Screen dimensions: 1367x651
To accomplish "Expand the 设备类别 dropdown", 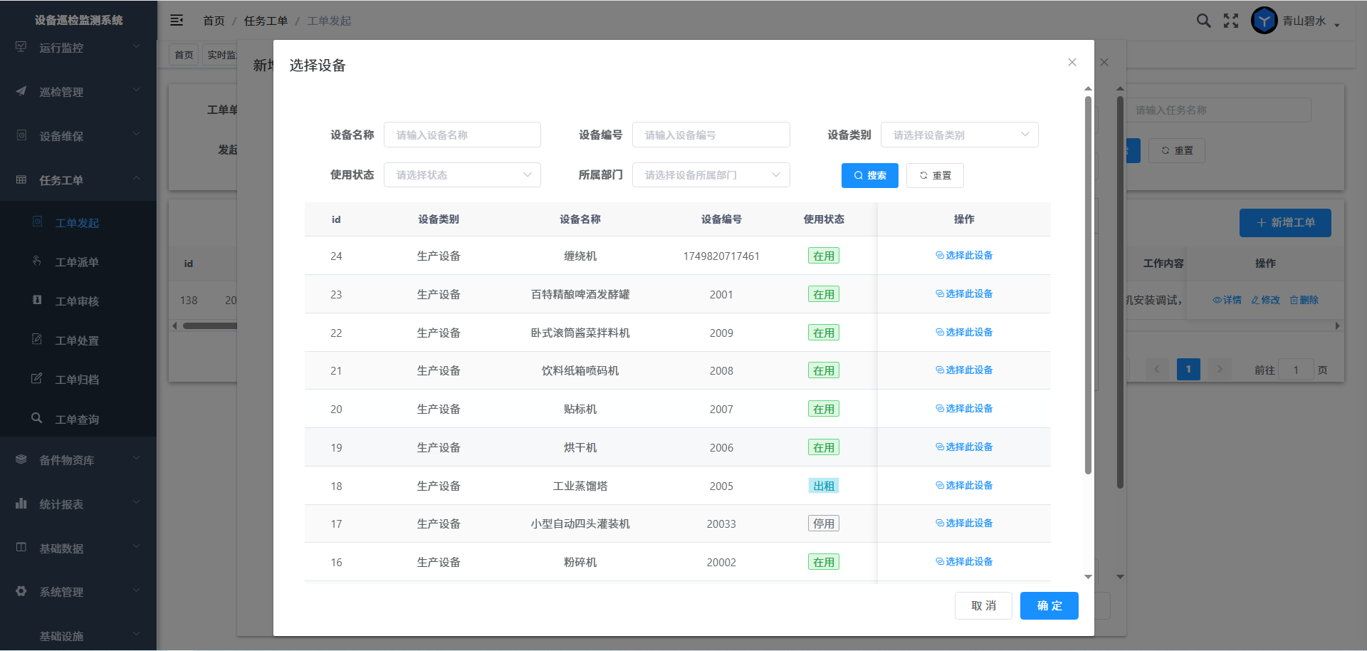I will [959, 135].
